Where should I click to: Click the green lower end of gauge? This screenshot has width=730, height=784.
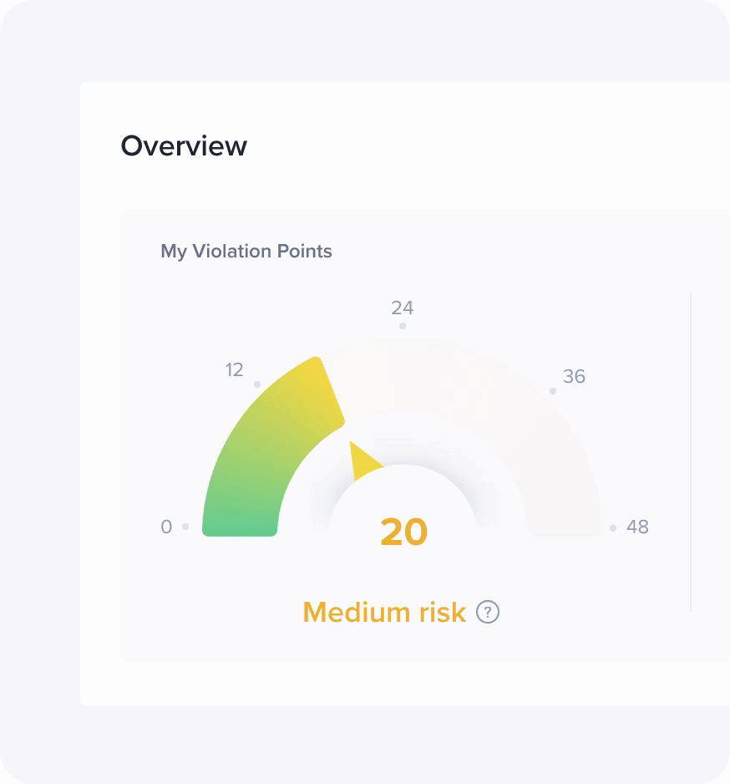coord(240,510)
